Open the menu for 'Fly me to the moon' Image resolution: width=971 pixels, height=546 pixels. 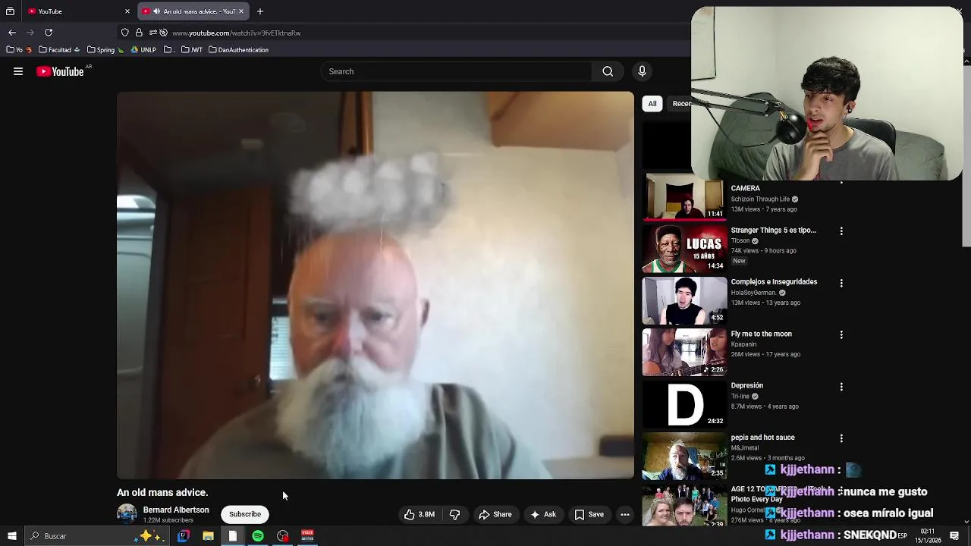(841, 334)
